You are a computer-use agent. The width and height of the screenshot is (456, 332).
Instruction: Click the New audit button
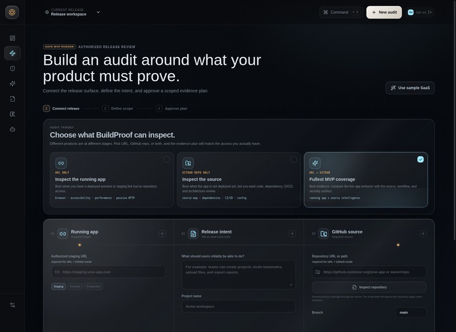tap(384, 12)
